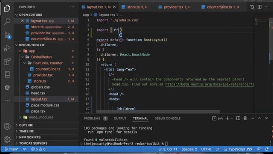Open the beta.nextjs.org docs link in comment
The width and height of the screenshot is (273, 154).
[209, 84]
